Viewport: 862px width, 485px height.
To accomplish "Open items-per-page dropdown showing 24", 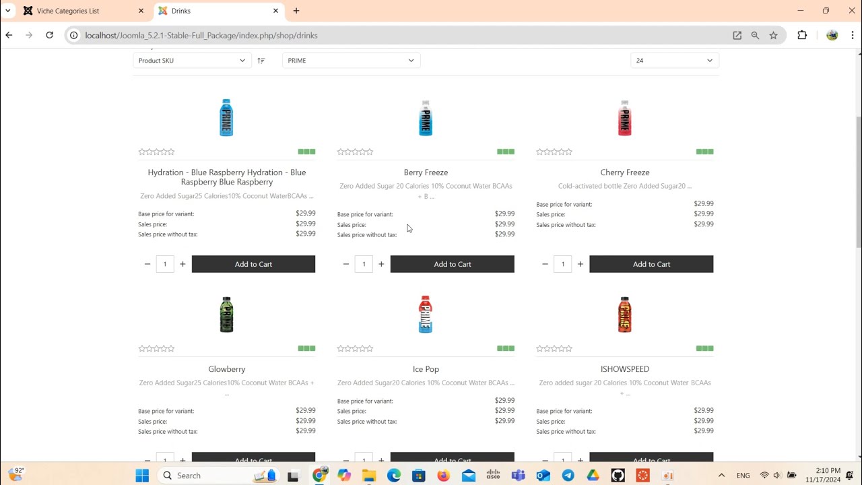I will click(675, 61).
